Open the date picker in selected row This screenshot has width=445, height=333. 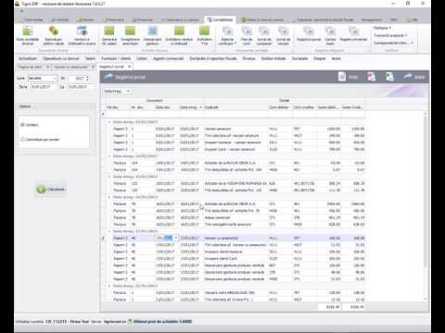pyautogui.click(x=176, y=238)
